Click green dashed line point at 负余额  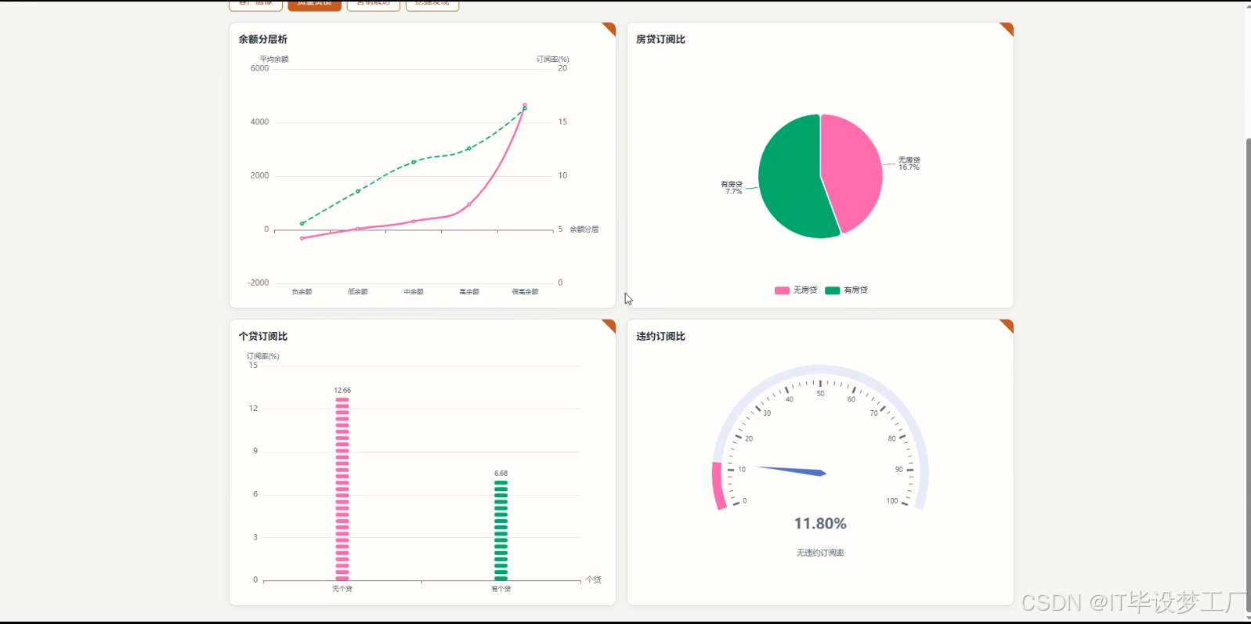point(302,224)
